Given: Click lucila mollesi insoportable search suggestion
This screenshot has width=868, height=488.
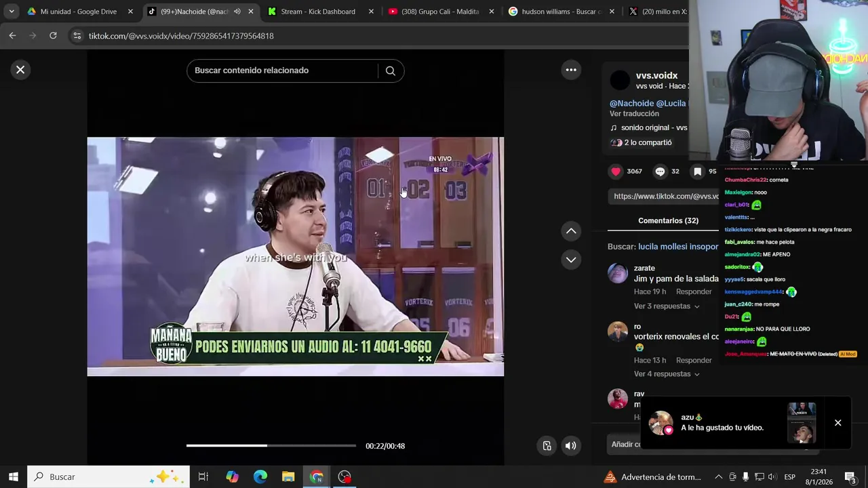Looking at the screenshot, I should click(678, 247).
